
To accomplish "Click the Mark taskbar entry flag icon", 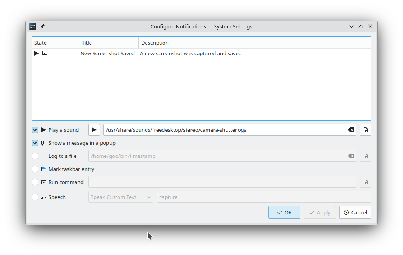I will [x=44, y=169].
